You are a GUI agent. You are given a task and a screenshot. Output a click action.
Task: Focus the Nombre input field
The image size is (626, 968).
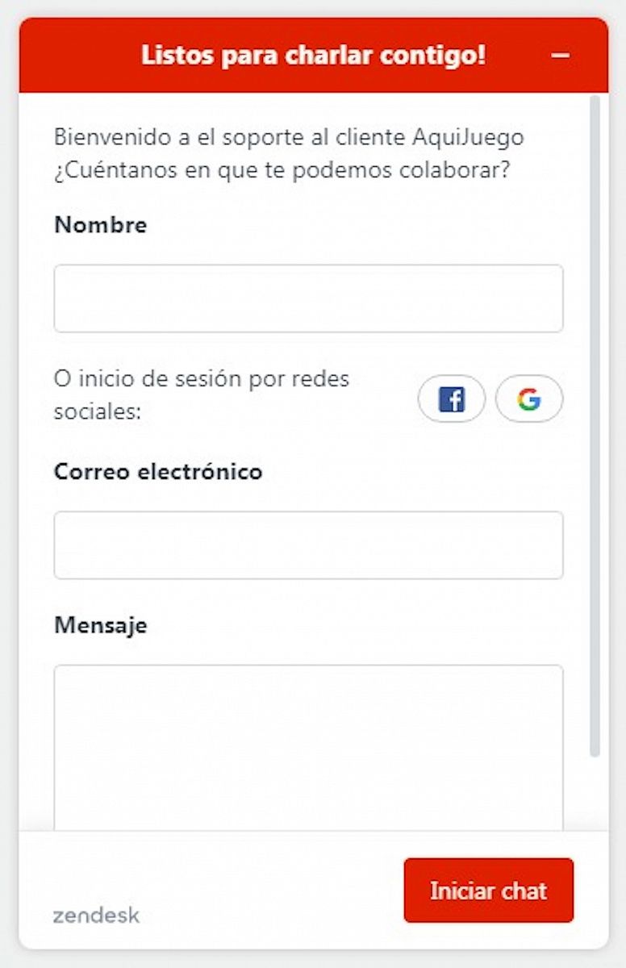(308, 298)
